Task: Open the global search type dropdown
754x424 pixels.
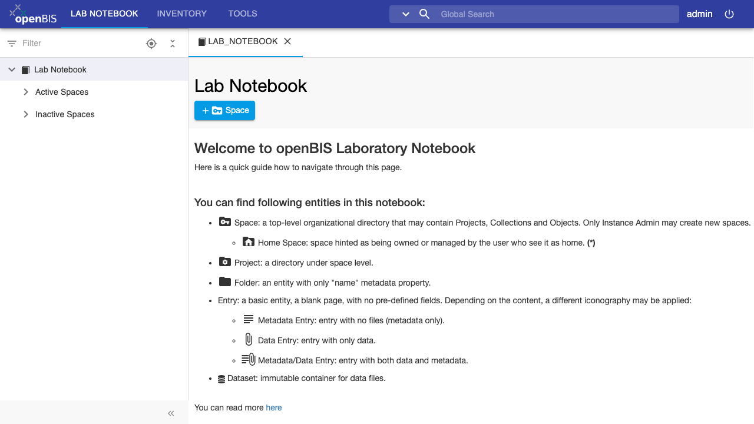Action: click(405, 14)
